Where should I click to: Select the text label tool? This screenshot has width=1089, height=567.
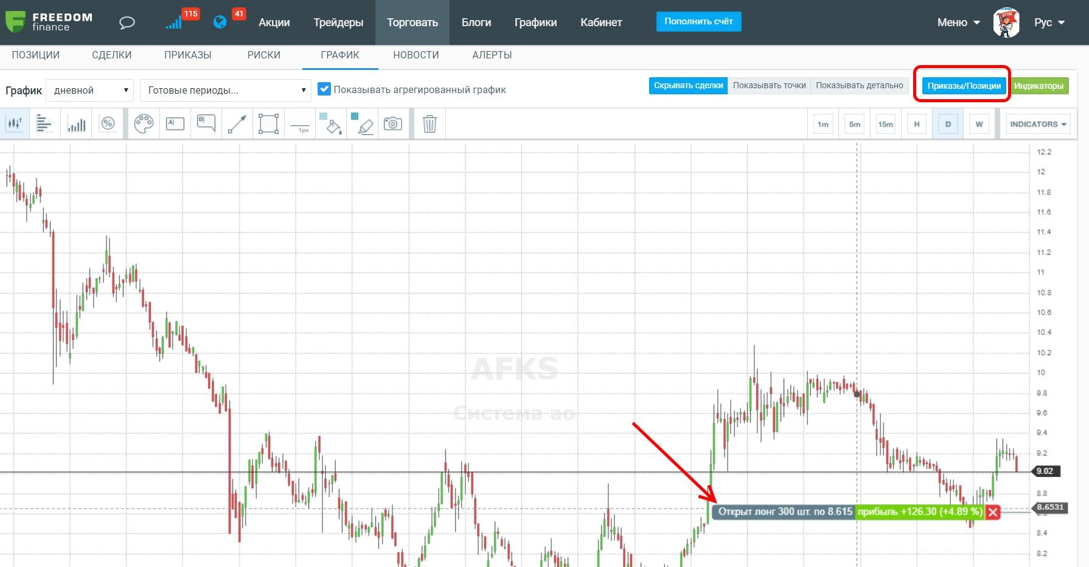175,124
